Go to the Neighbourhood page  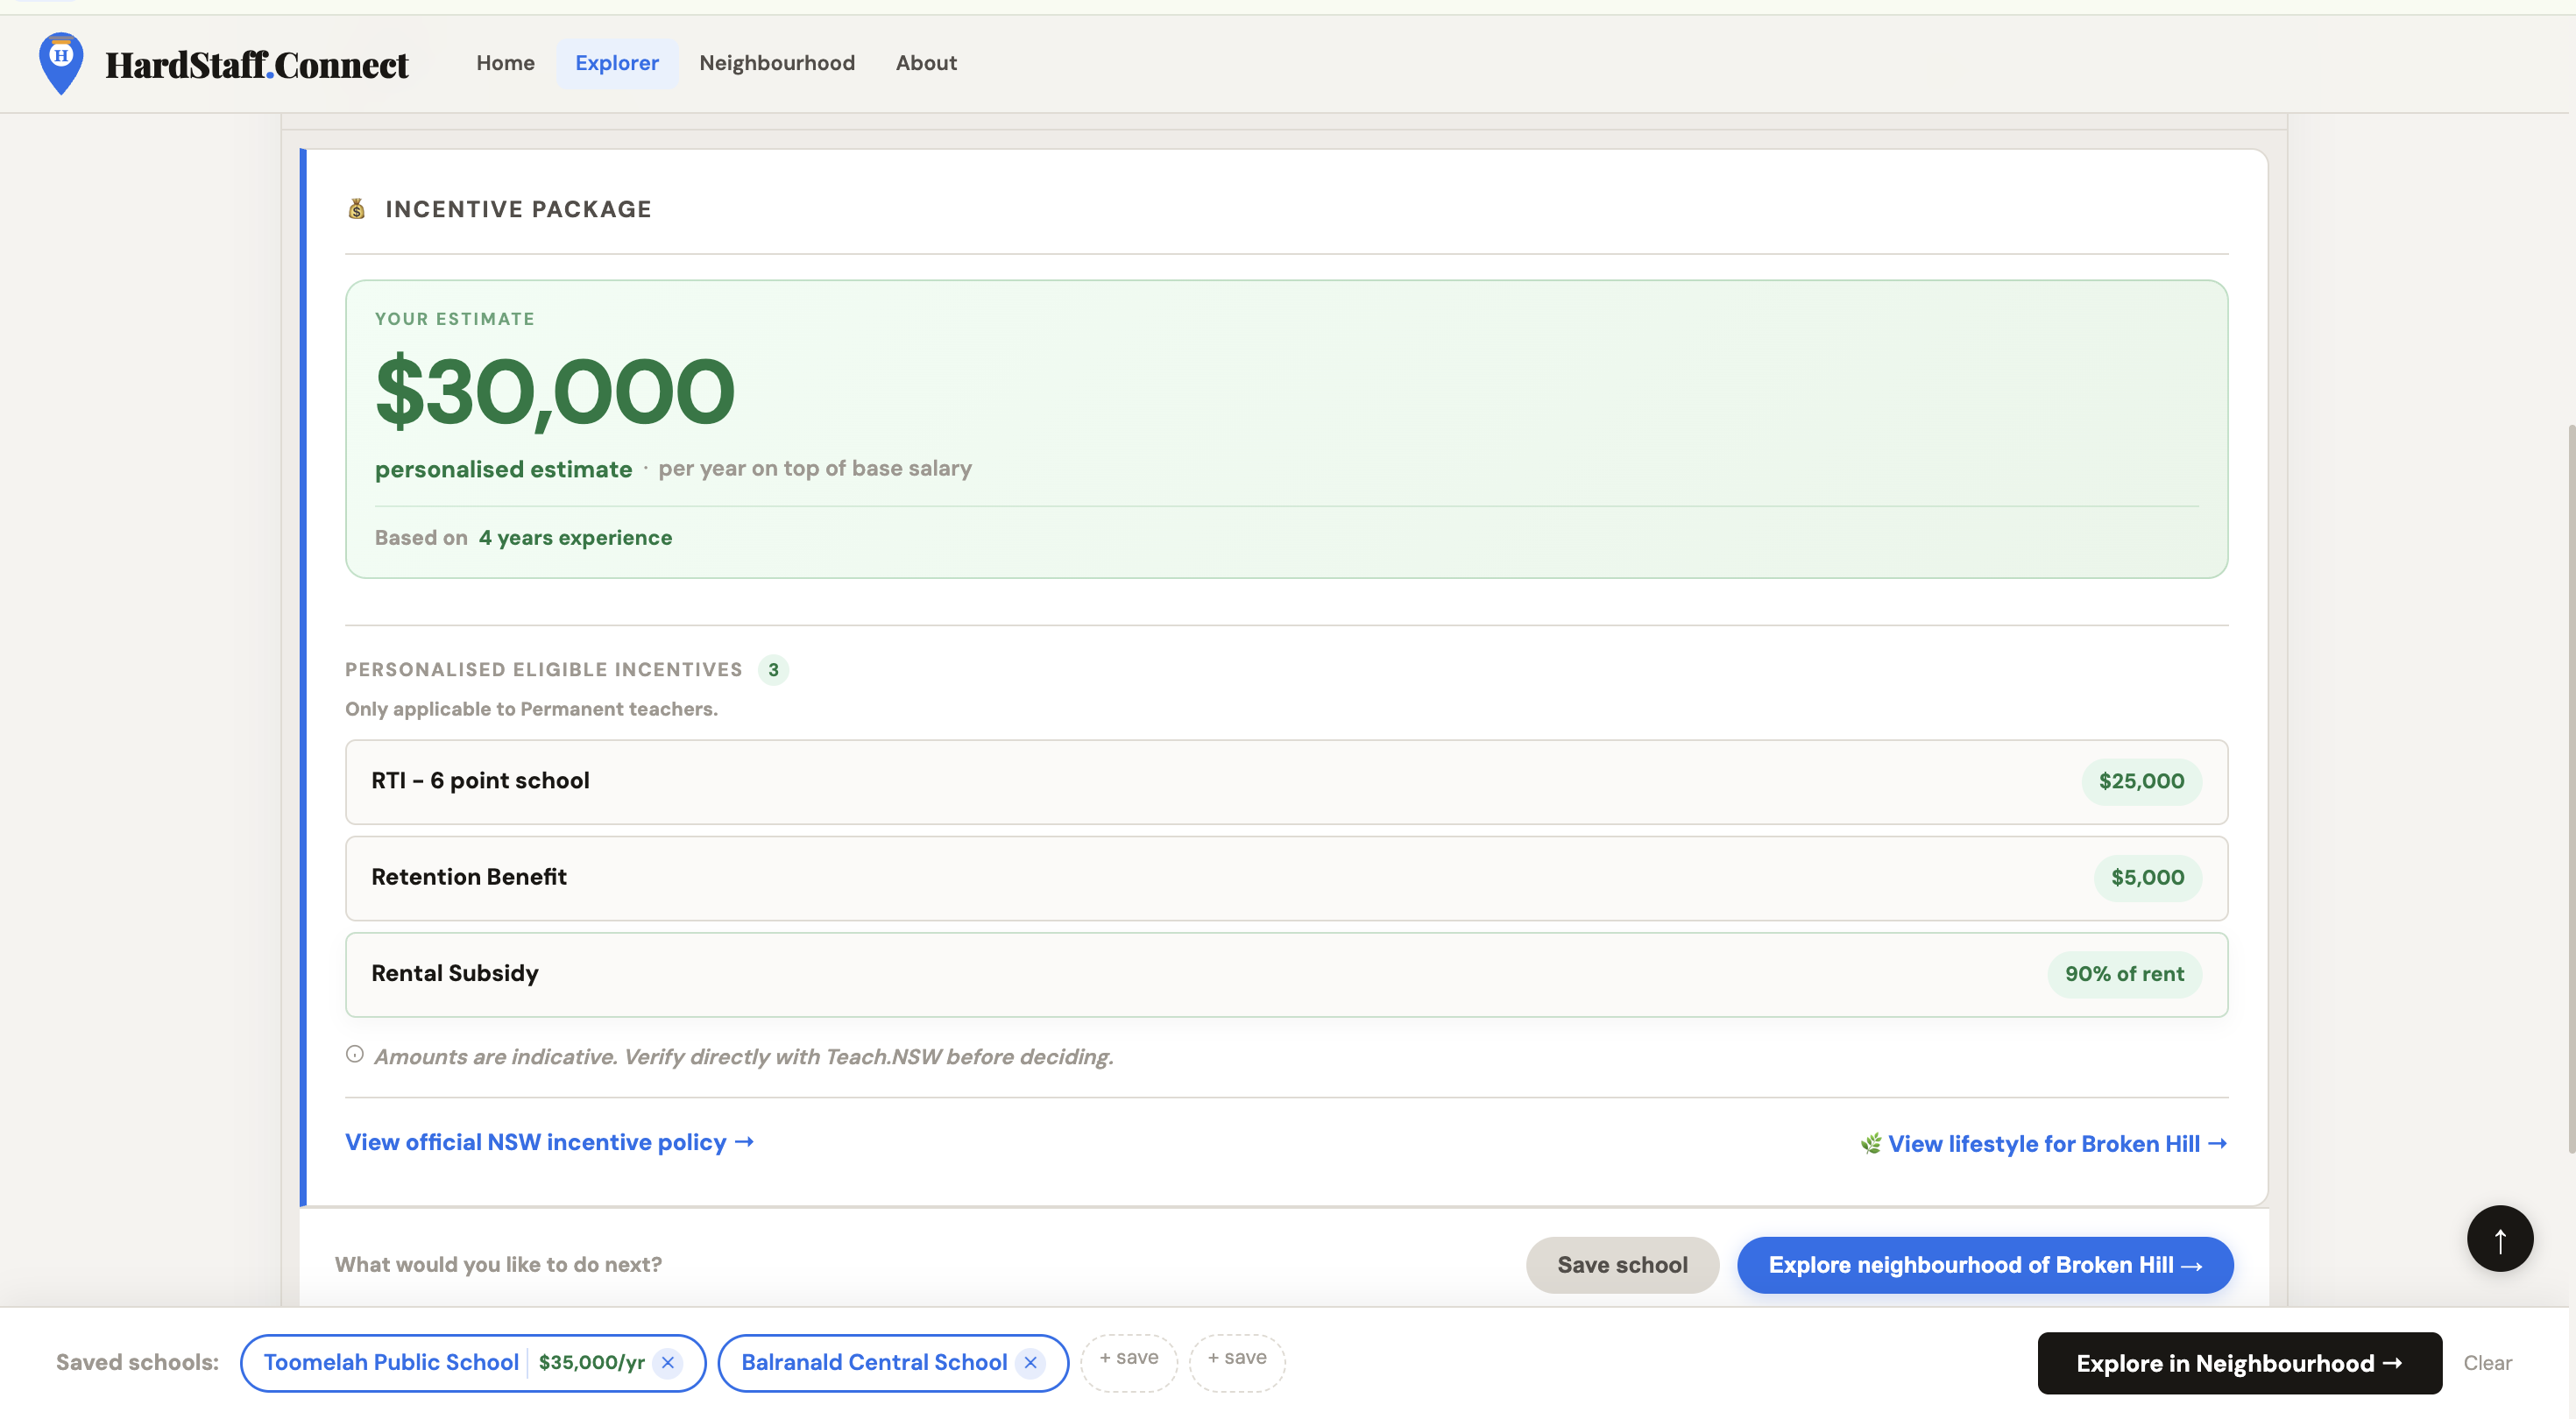pyautogui.click(x=777, y=63)
